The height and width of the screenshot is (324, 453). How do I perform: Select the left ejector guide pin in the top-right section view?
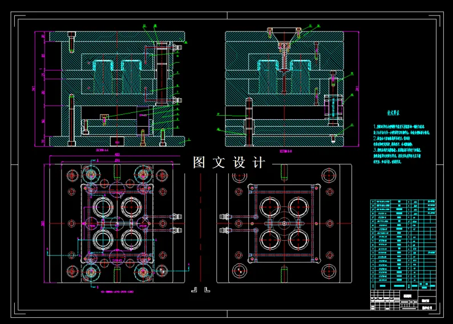tap(249, 122)
